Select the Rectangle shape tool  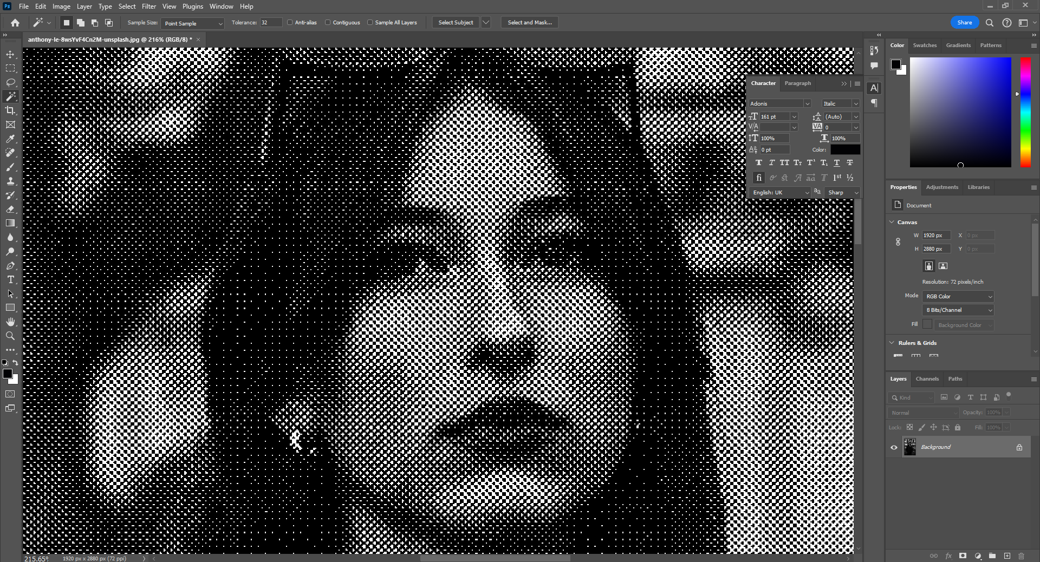[10, 308]
